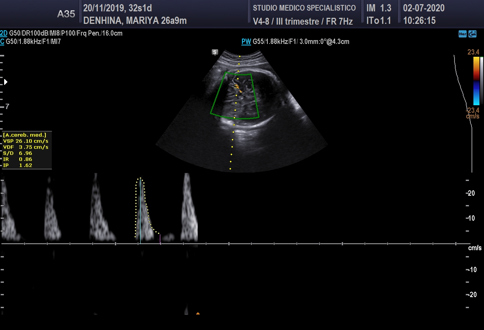The image size is (484, 330).
Task: Click the V4-8 / III trimestre preset text
Action: pyautogui.click(x=302, y=22)
